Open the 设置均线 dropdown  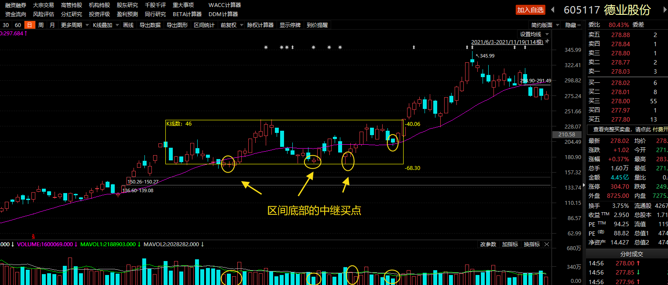click(x=533, y=34)
